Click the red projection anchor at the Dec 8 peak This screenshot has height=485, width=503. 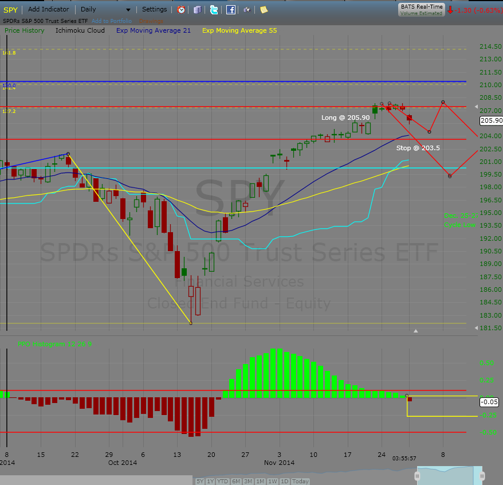(x=443, y=102)
